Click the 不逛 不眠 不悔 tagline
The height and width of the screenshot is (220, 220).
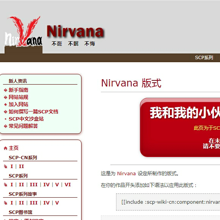point(73,44)
